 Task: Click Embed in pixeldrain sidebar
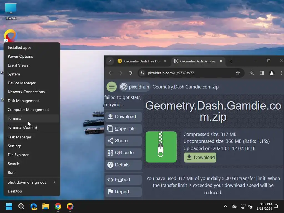click(x=123, y=180)
